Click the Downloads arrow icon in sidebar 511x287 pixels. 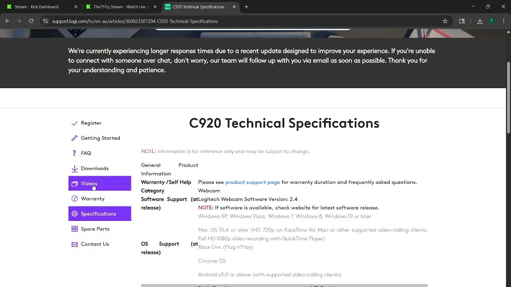pos(75,169)
